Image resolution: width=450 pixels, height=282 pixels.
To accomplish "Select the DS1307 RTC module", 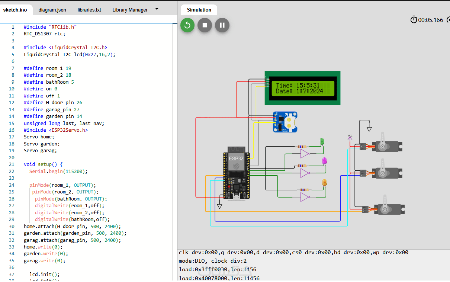I will click(x=285, y=122).
